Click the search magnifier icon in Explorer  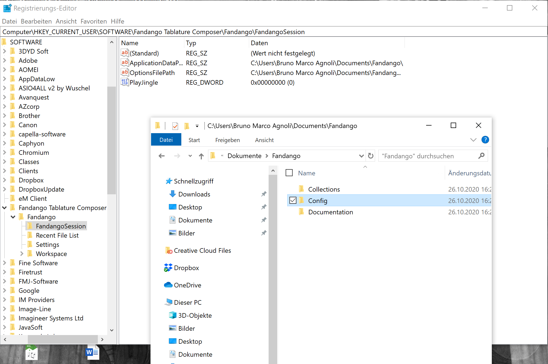click(x=481, y=156)
